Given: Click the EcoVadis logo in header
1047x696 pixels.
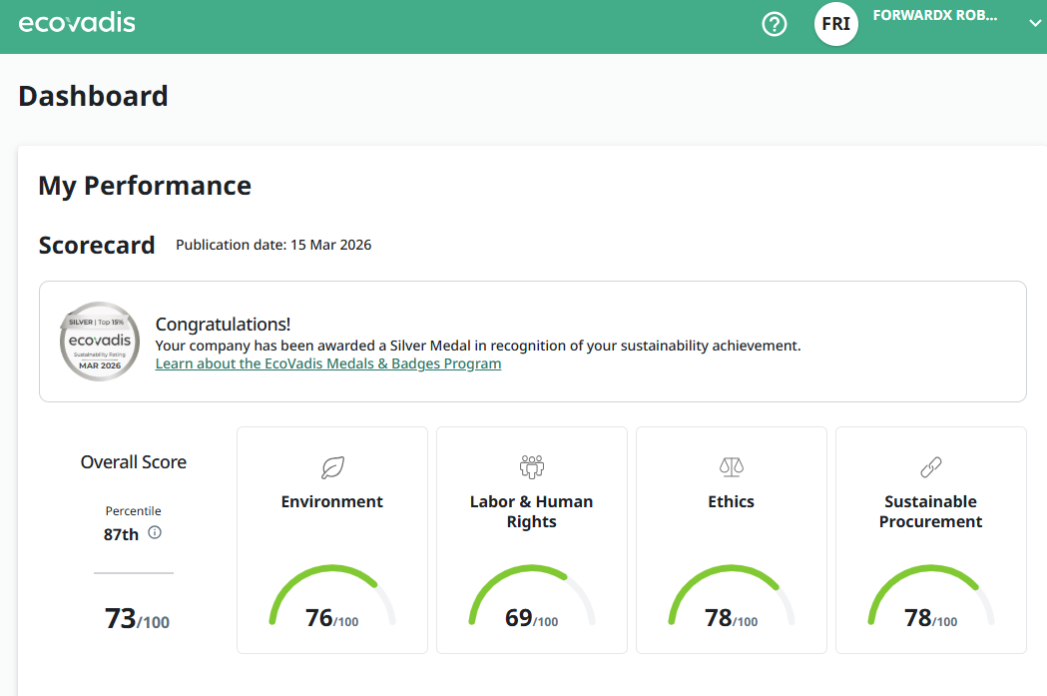Looking at the screenshot, I should tap(77, 23).
